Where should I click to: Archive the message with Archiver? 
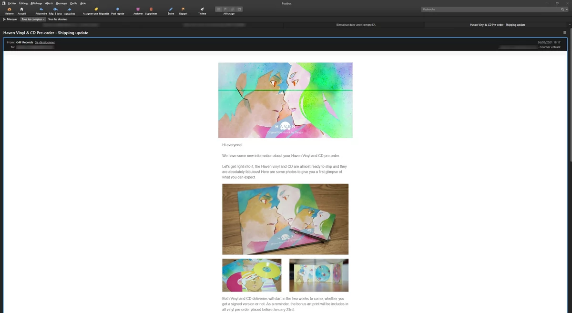(138, 9)
